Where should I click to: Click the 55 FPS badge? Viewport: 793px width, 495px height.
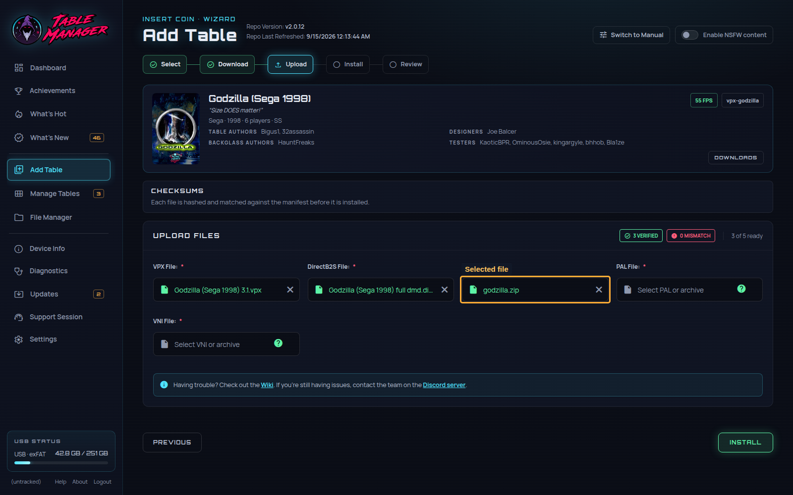[704, 100]
